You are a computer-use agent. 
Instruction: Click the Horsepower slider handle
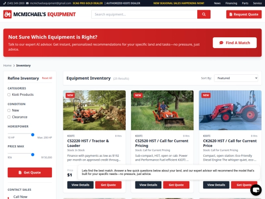[33, 135]
